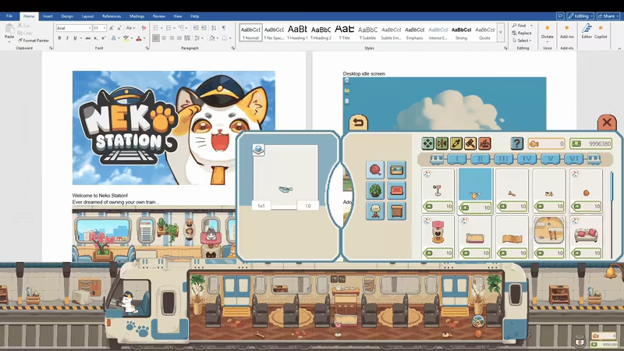Select the potted plant category
The image size is (624, 351).
click(375, 190)
